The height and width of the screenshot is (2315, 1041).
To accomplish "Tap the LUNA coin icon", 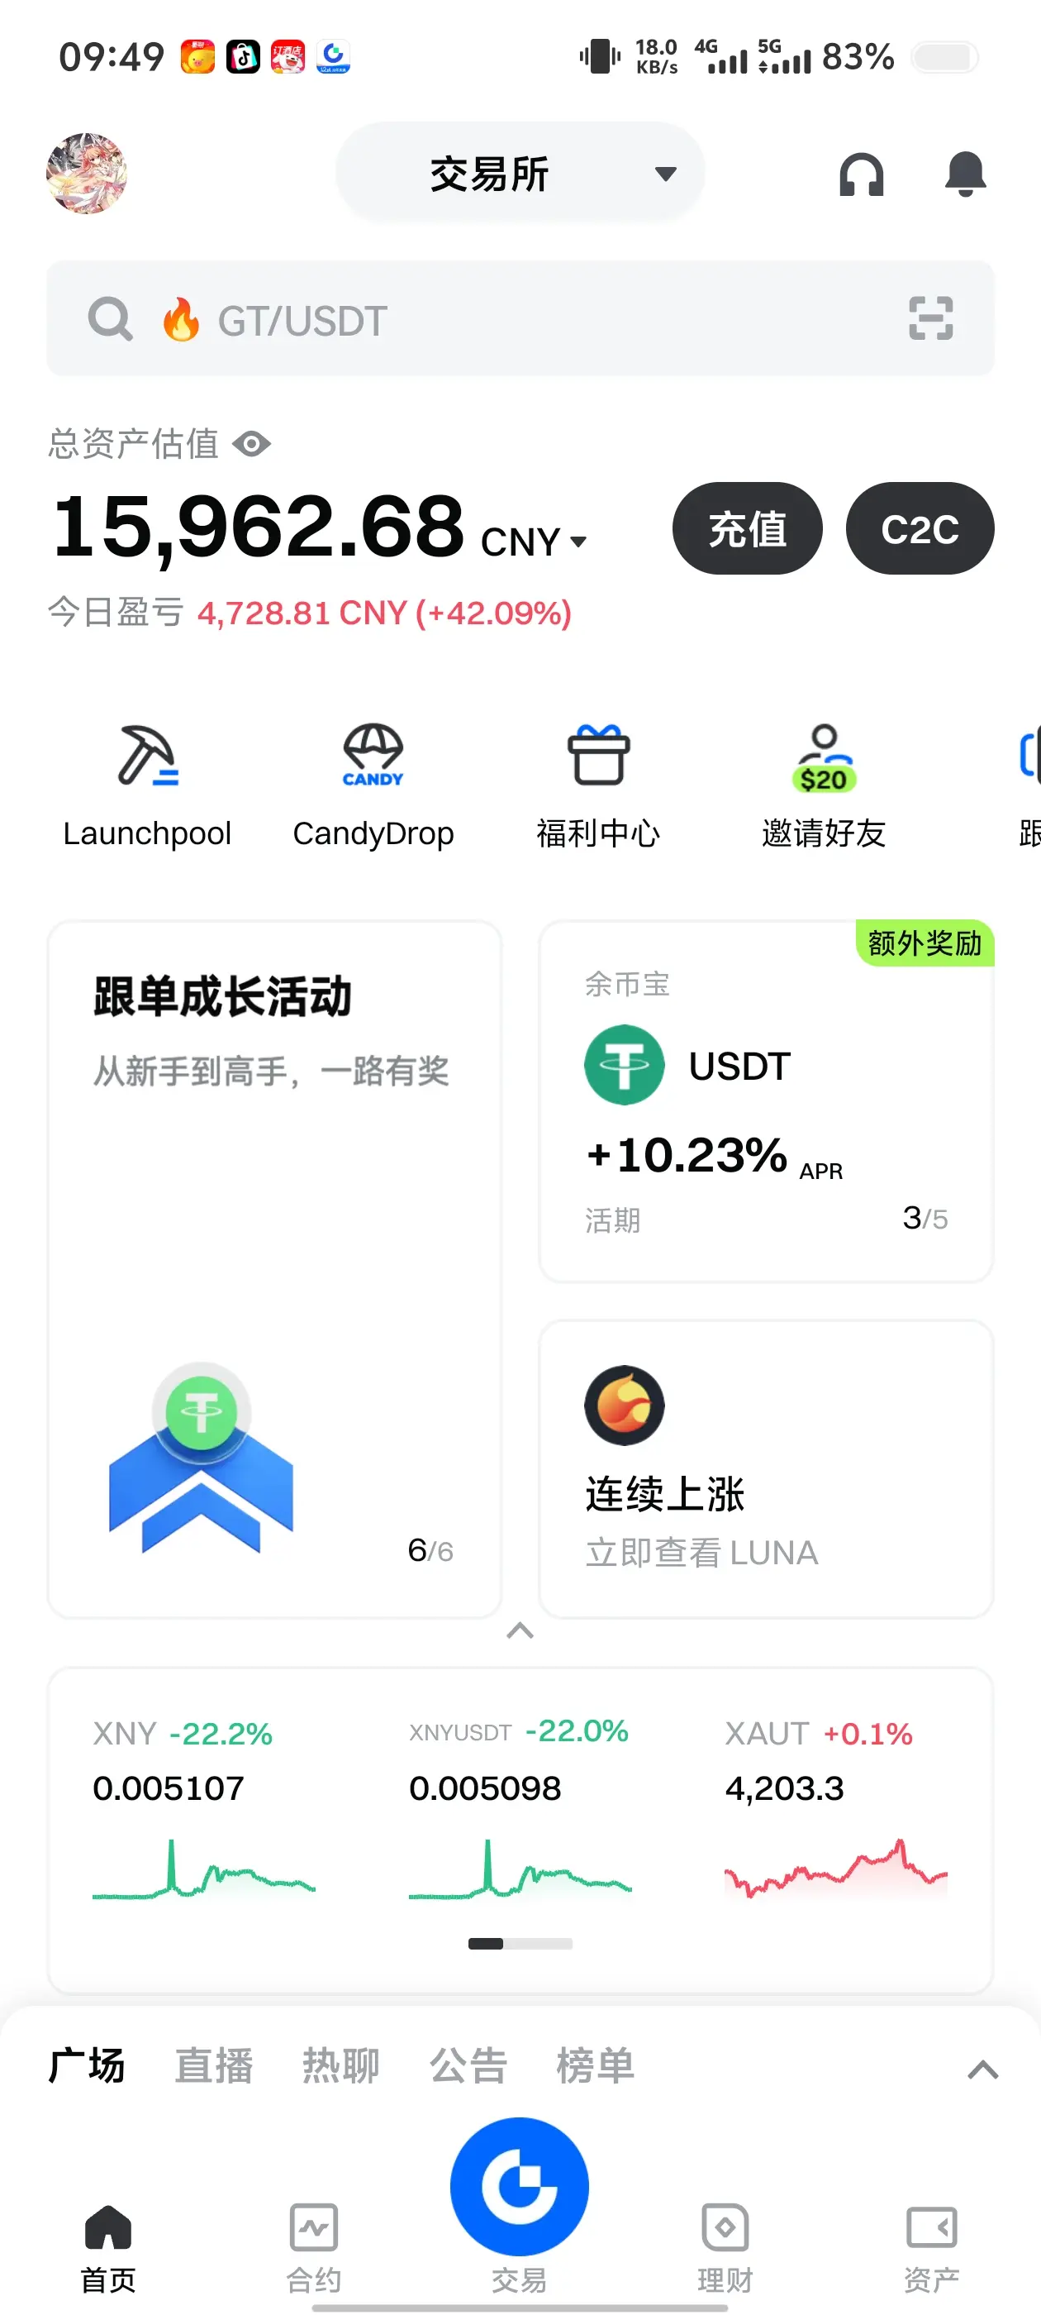I will 625,1406.
